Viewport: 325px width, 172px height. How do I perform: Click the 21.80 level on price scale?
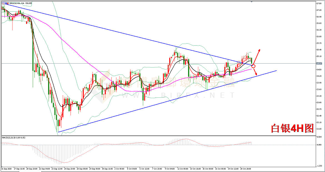pos(319,129)
